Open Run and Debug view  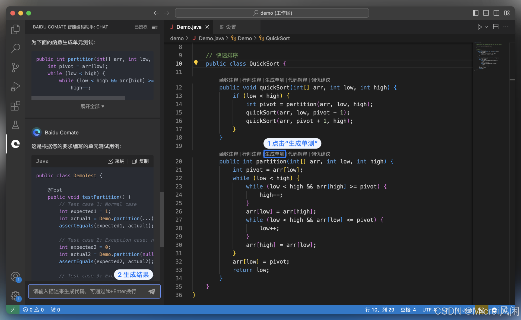[15, 87]
